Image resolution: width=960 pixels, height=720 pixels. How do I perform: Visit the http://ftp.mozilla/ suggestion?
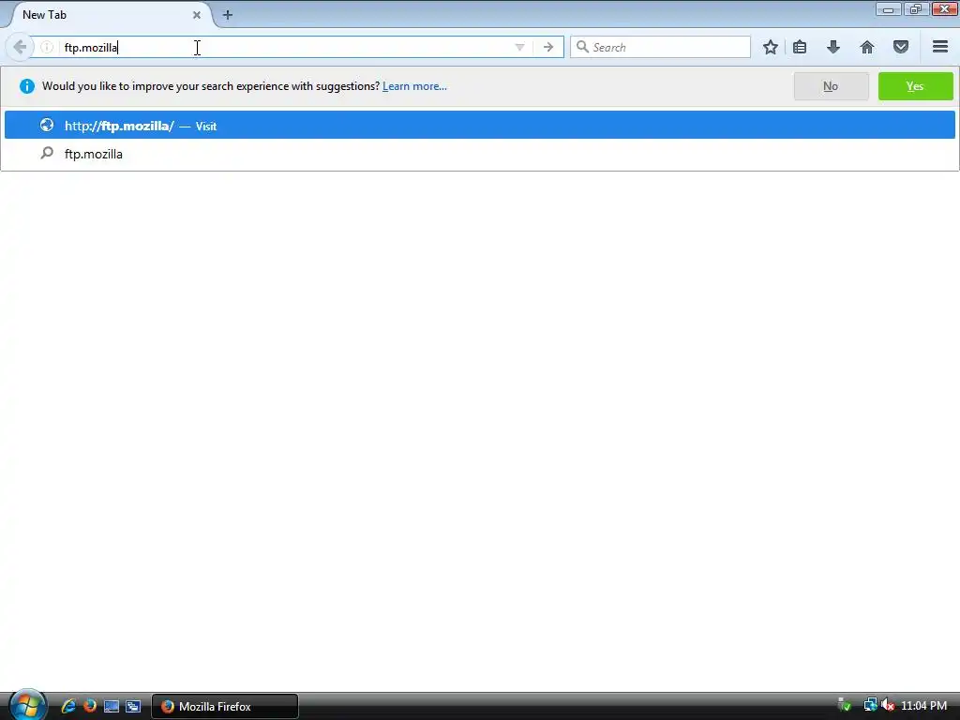pyautogui.click(x=479, y=125)
